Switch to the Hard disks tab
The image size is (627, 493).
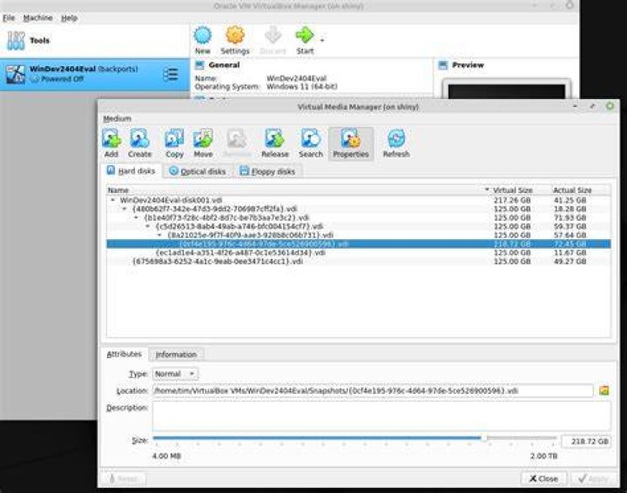[131, 170]
